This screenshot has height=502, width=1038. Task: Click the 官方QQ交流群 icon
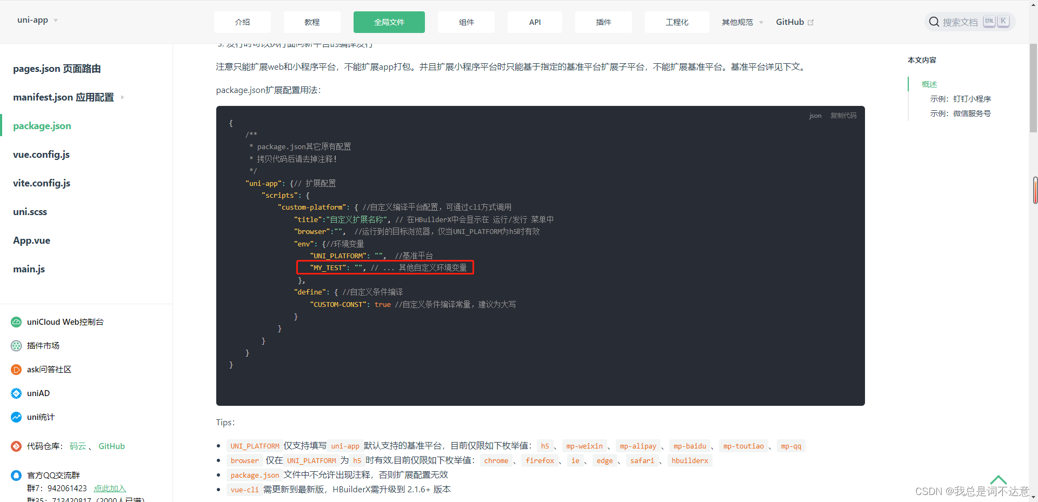16,476
